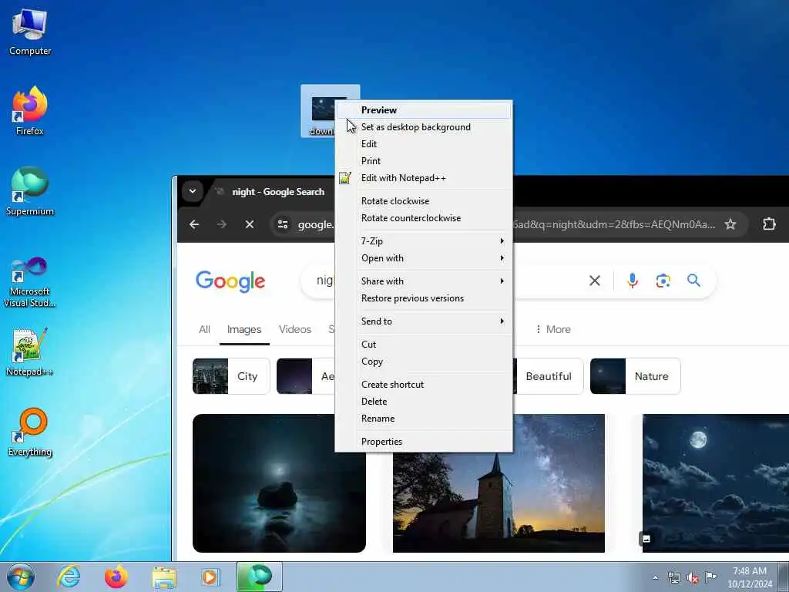Open the Everything desktop shortcut

pyautogui.click(x=30, y=432)
